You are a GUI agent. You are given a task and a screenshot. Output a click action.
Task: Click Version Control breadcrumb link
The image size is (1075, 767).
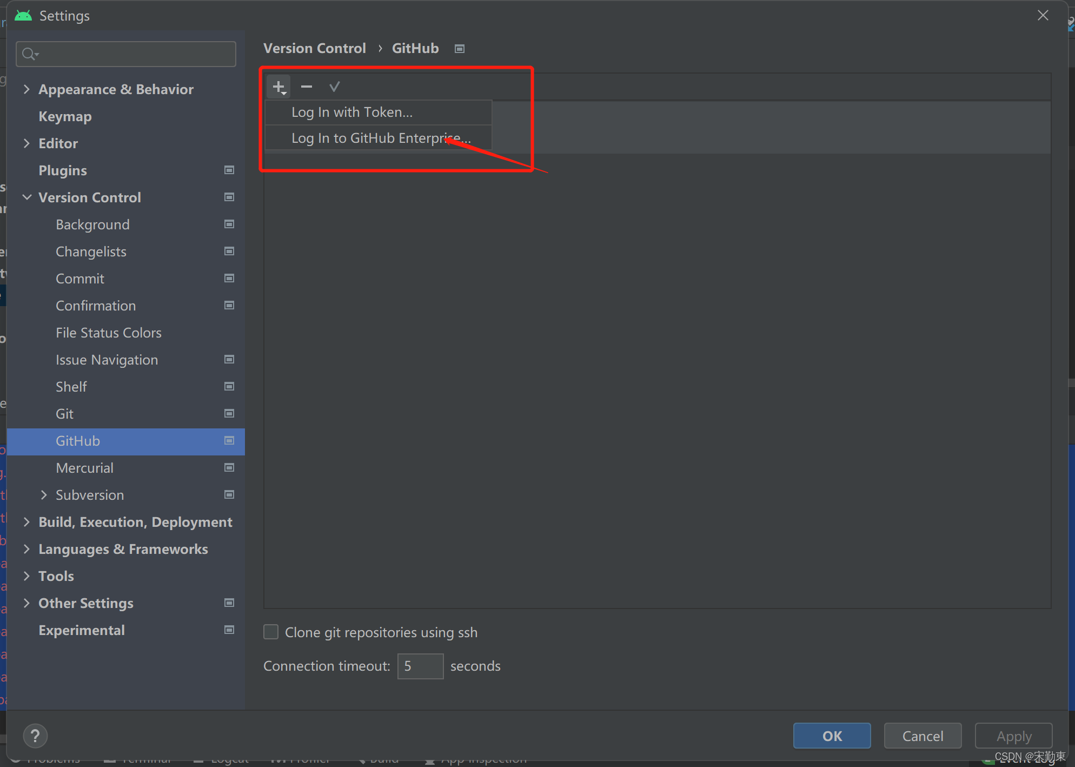click(x=314, y=49)
